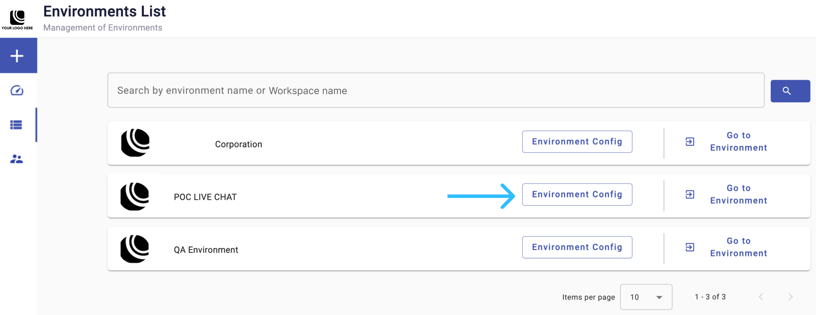Open Environment Config for POC LIVE CHAT
The width and height of the screenshot is (816, 315).
pyautogui.click(x=577, y=194)
